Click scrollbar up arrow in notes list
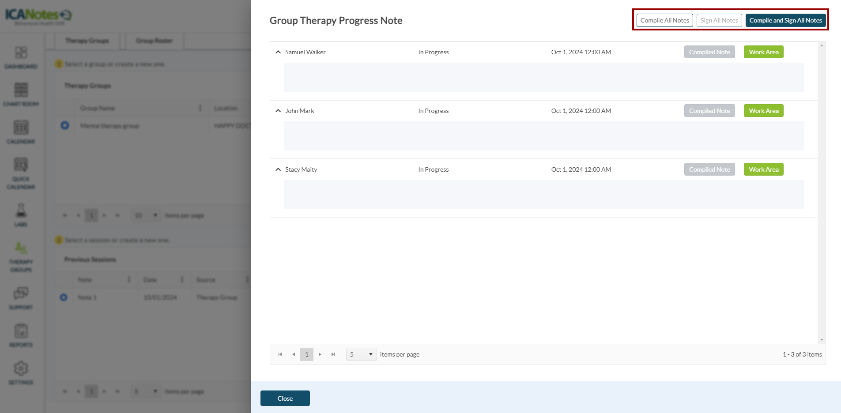This screenshot has height=413, width=841. coord(822,45)
